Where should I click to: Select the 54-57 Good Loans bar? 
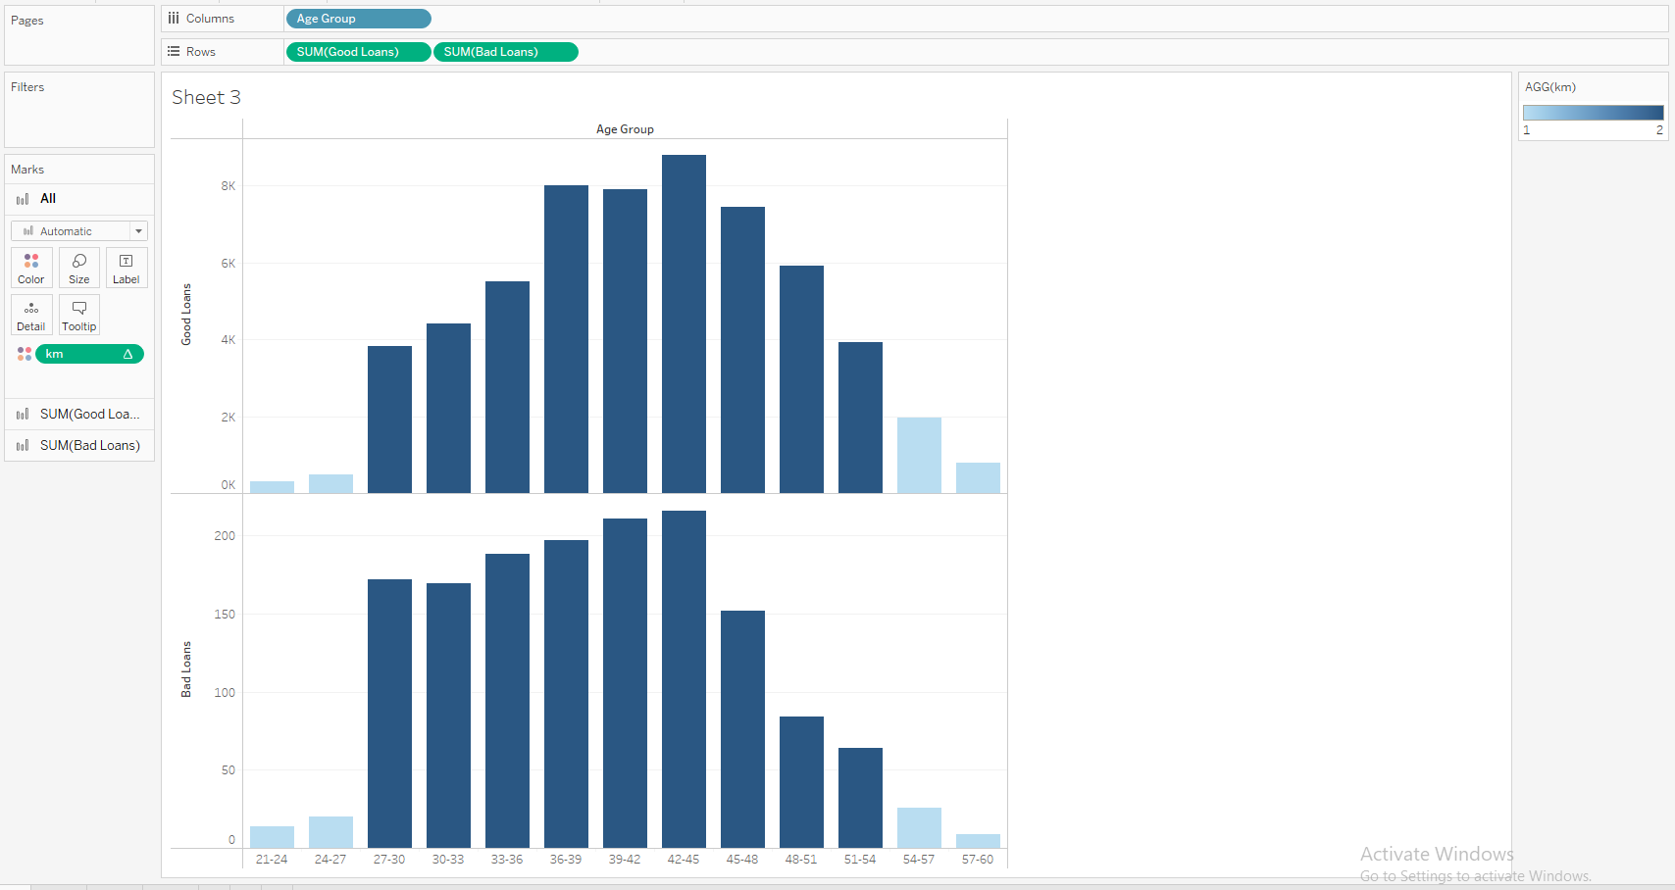coord(919,455)
